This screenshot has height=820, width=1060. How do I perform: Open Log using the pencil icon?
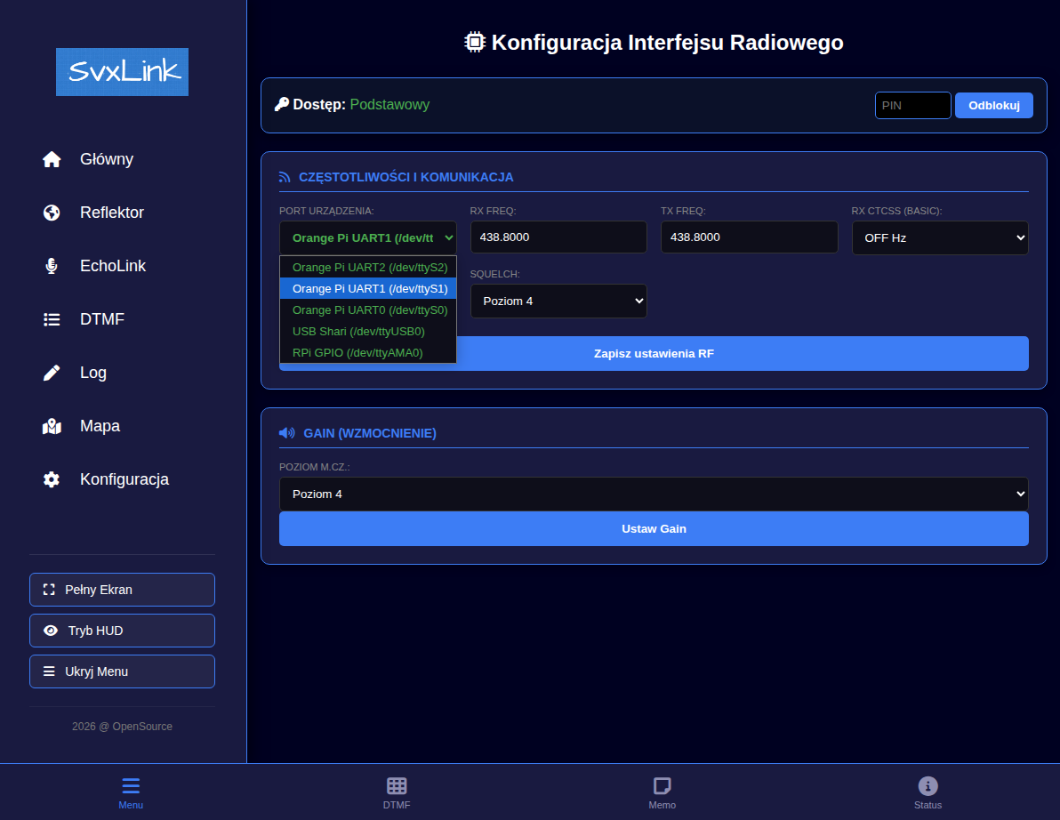coord(52,373)
